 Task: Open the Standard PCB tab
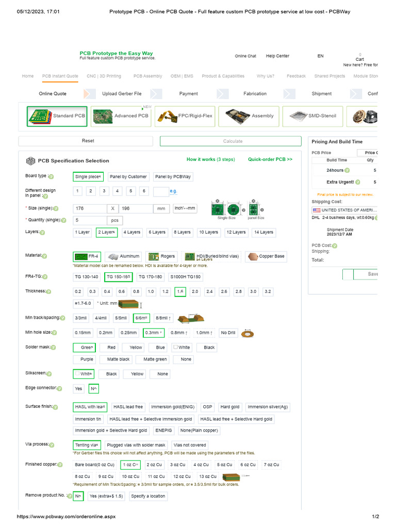pyautogui.click(x=57, y=116)
